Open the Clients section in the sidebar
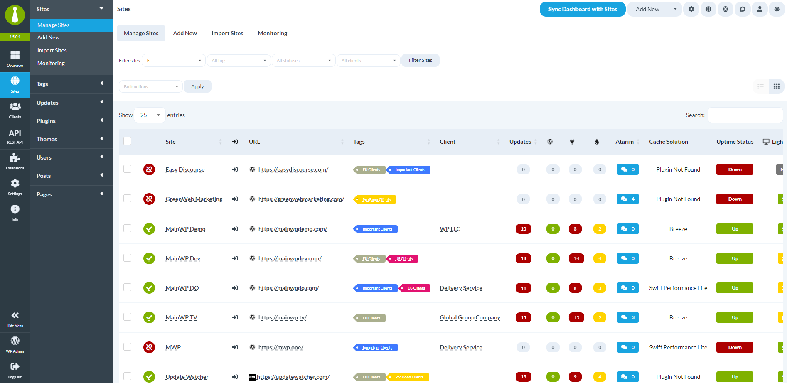Viewport: 787px width, 383px height. pyautogui.click(x=15, y=110)
